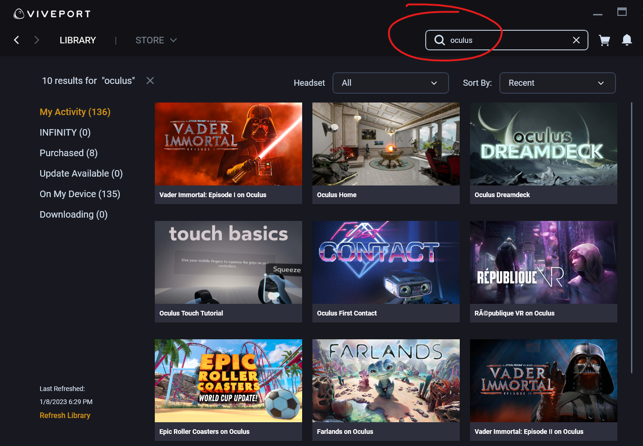Dismiss the "oculus" results filter

click(150, 81)
